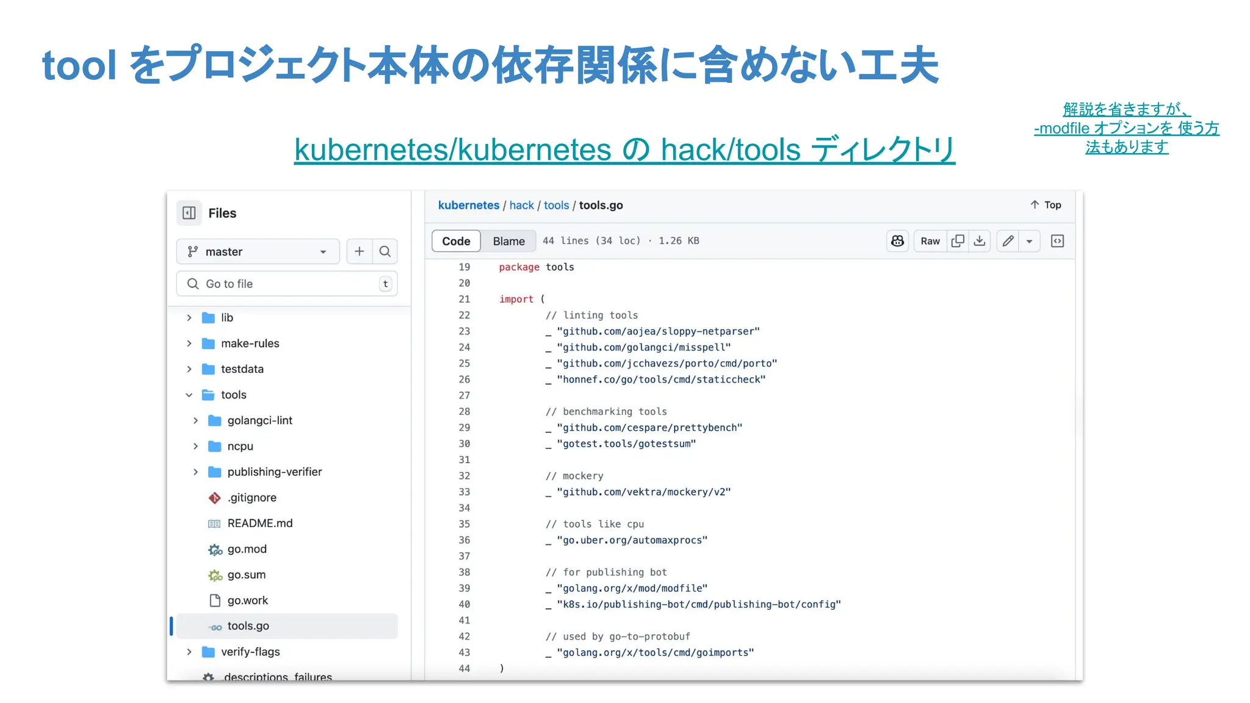Open the master branch dropdown

258,251
